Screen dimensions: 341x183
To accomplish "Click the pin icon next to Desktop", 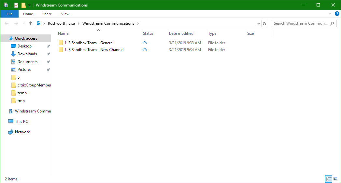I will [x=48, y=46].
